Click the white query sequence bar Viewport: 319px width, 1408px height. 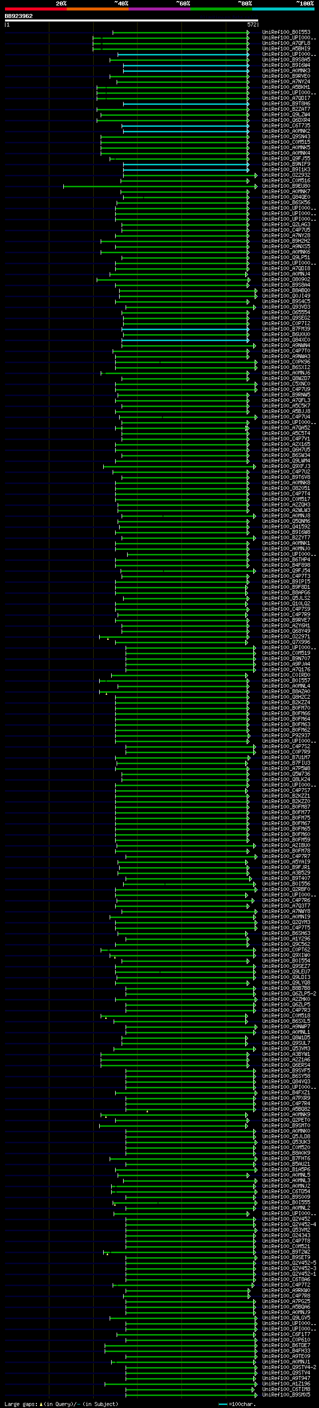[132, 21]
